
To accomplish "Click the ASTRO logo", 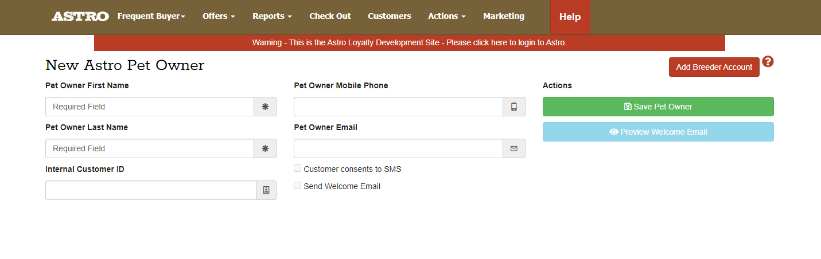I will pos(80,17).
